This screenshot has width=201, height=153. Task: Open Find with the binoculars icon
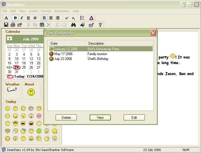[x=73, y=25]
